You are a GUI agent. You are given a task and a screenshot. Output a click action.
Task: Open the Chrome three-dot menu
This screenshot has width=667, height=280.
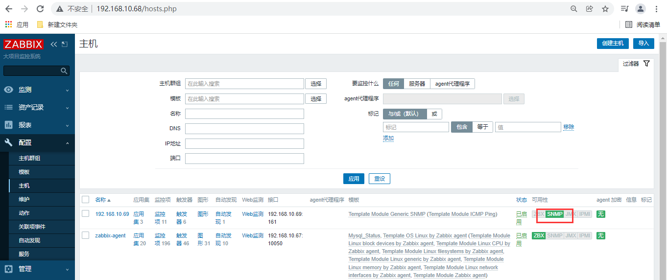tap(657, 9)
